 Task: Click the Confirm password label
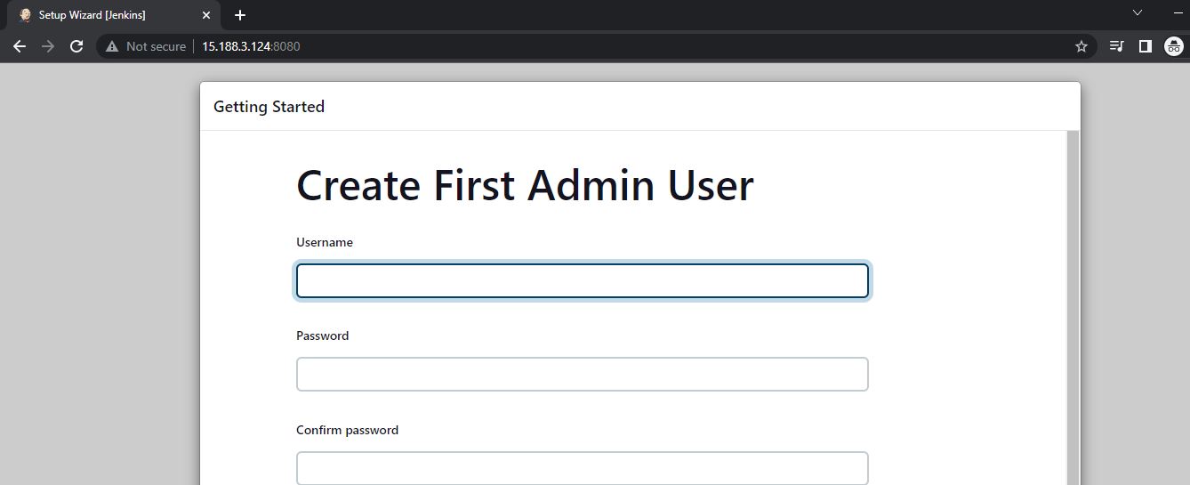click(x=347, y=430)
